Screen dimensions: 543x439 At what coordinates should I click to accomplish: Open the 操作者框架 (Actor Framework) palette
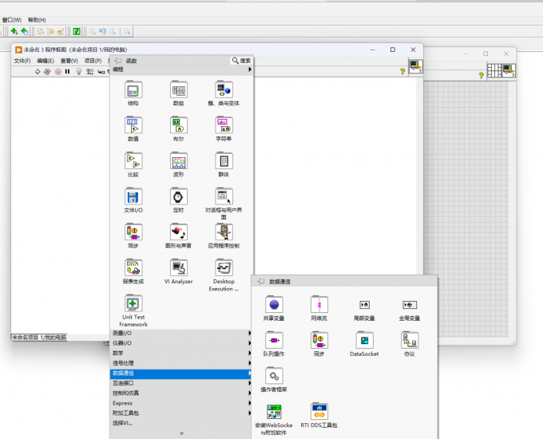coord(274,376)
